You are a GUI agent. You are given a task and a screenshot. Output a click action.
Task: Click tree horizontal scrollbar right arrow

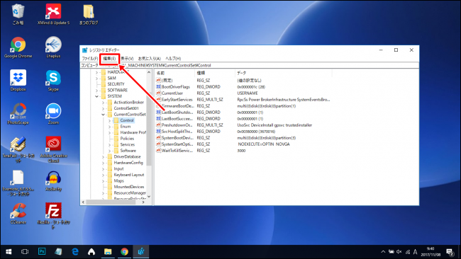click(x=143, y=202)
